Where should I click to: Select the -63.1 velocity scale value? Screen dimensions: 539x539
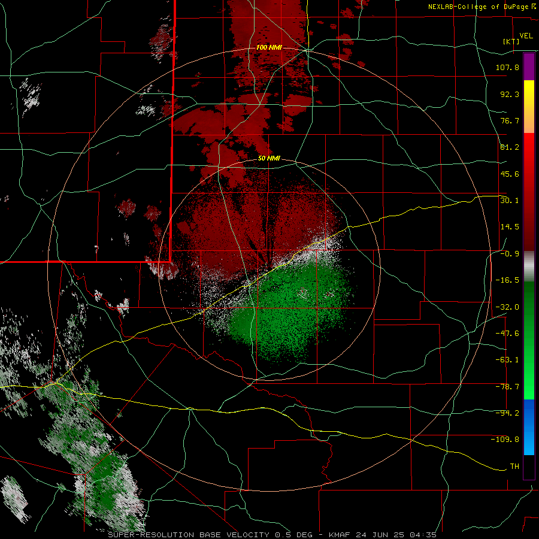click(507, 360)
